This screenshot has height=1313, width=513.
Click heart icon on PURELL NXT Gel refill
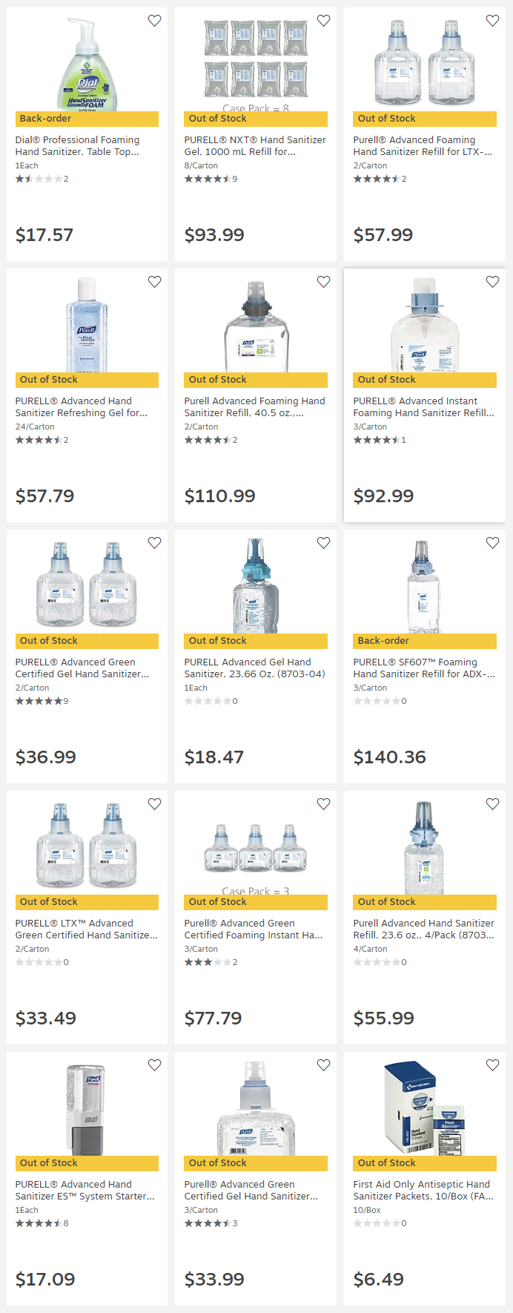pyautogui.click(x=323, y=21)
